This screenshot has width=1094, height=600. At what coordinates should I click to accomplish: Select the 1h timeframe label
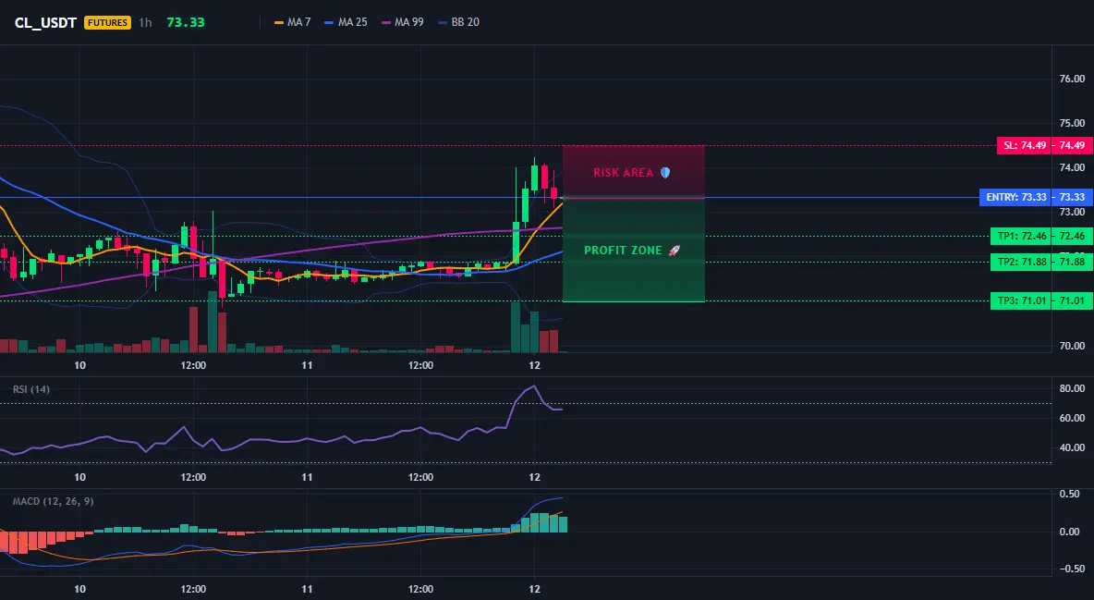pyautogui.click(x=145, y=22)
